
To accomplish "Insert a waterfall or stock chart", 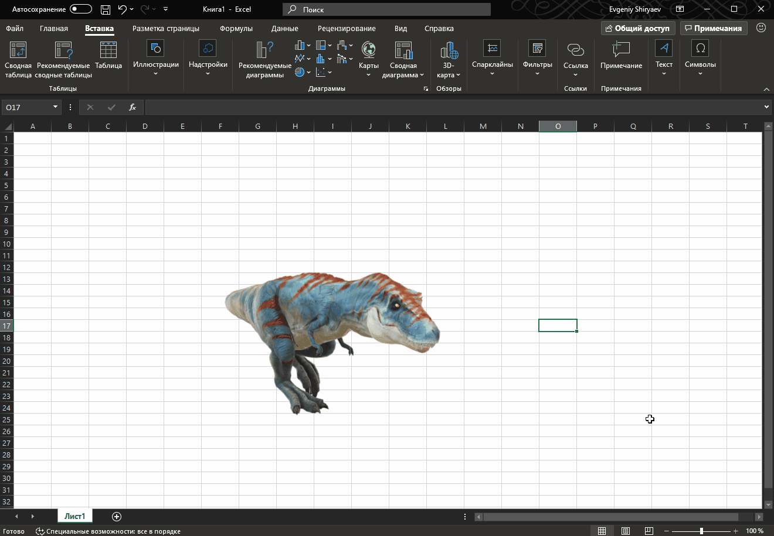I will pyautogui.click(x=345, y=45).
